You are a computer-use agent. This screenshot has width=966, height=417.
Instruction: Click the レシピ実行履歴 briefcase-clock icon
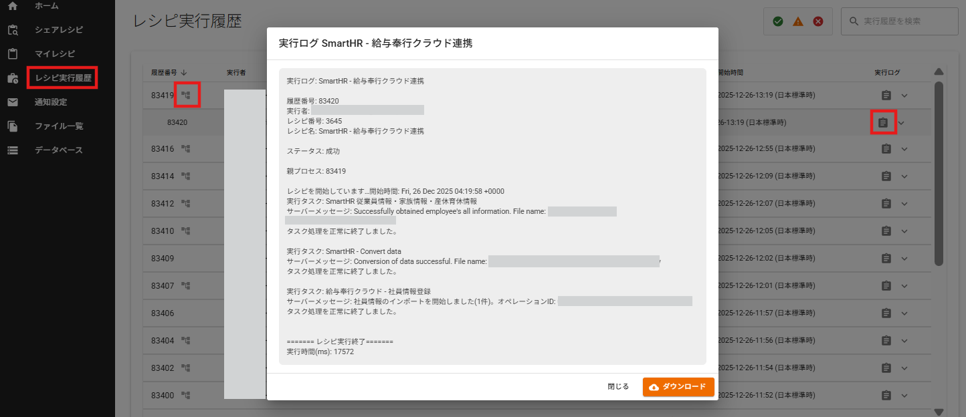click(x=13, y=78)
